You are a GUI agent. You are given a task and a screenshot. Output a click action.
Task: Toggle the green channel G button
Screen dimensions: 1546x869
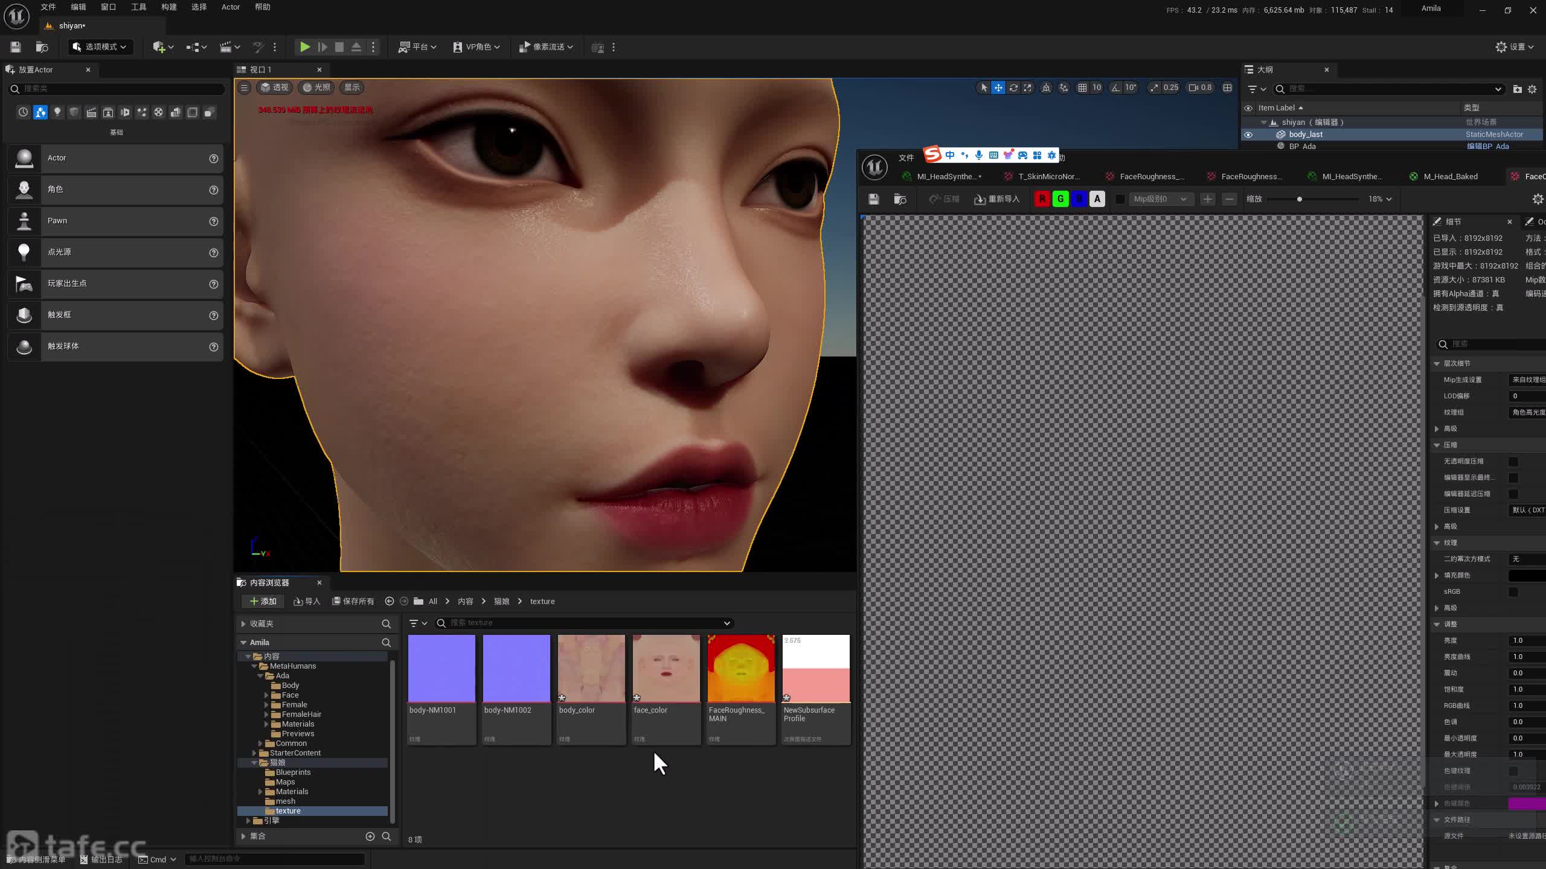tap(1060, 199)
